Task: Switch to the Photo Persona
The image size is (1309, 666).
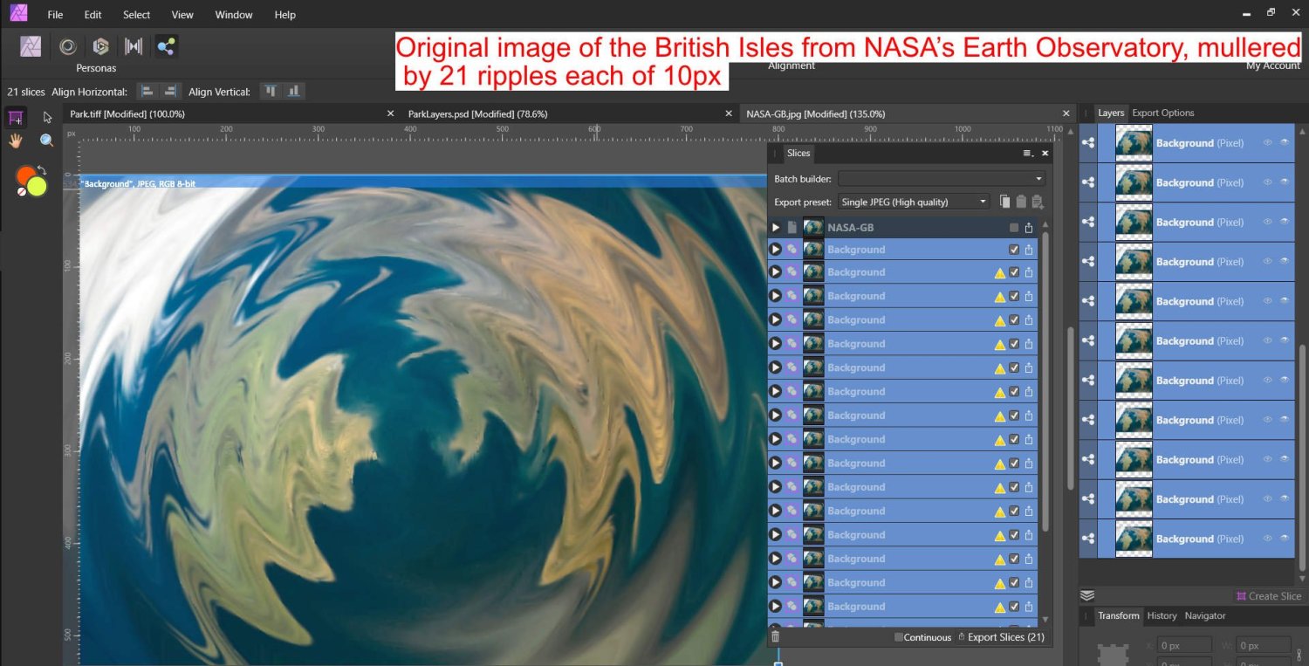Action: (x=31, y=45)
